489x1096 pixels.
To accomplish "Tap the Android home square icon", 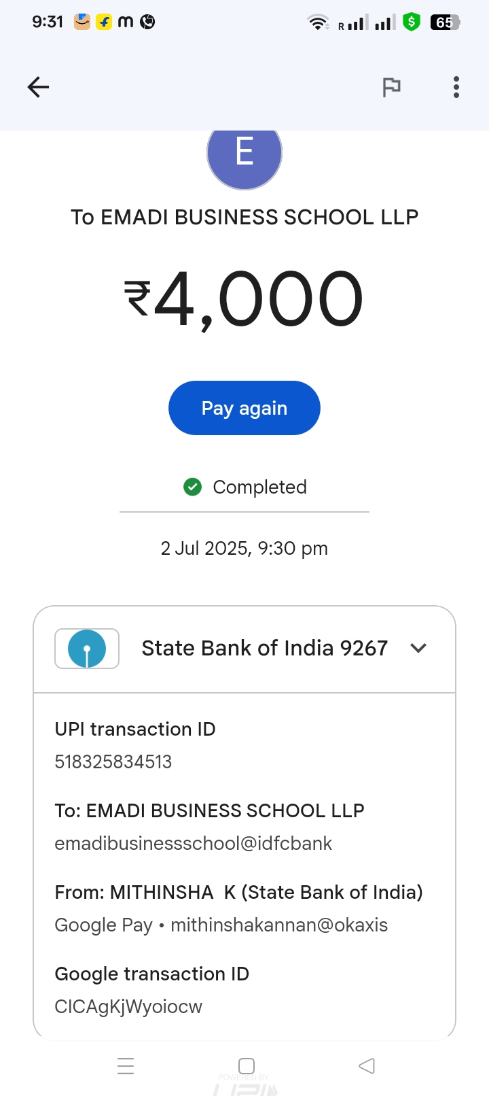I will click(x=247, y=1066).
